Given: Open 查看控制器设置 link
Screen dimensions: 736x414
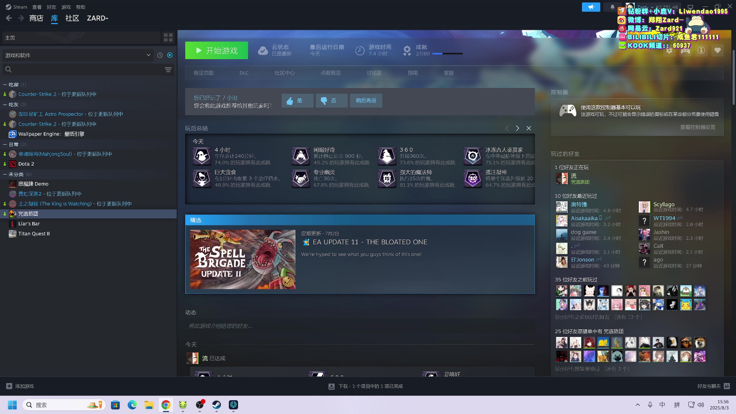Looking at the screenshot, I should 698,127.
